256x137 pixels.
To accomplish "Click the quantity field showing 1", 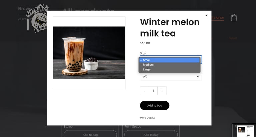I will click(153, 91).
